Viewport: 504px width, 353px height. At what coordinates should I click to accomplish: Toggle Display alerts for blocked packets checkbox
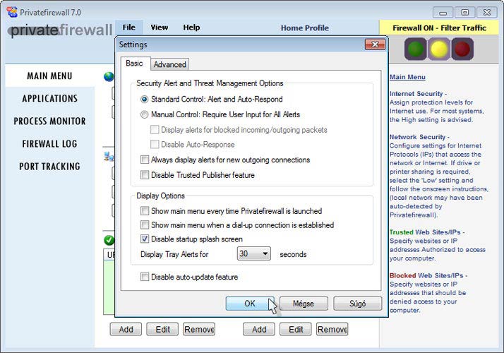click(155, 130)
